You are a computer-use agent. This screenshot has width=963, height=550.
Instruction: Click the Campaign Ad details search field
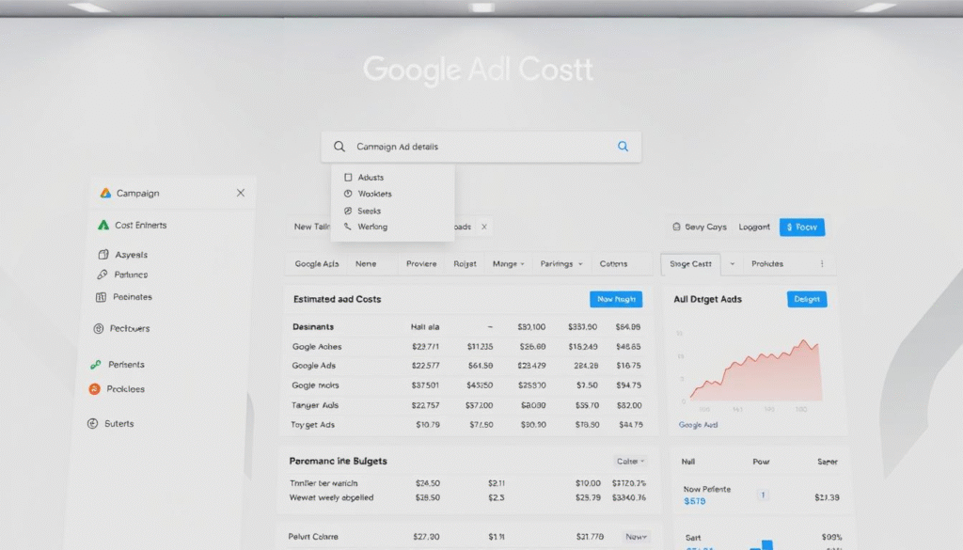(x=470, y=147)
